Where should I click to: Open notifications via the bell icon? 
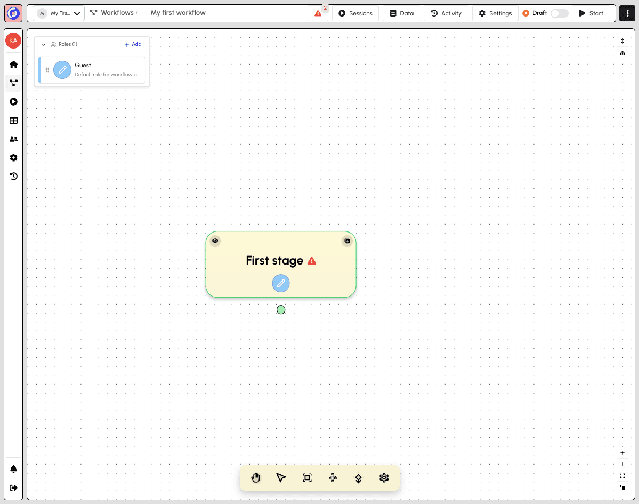click(x=13, y=469)
